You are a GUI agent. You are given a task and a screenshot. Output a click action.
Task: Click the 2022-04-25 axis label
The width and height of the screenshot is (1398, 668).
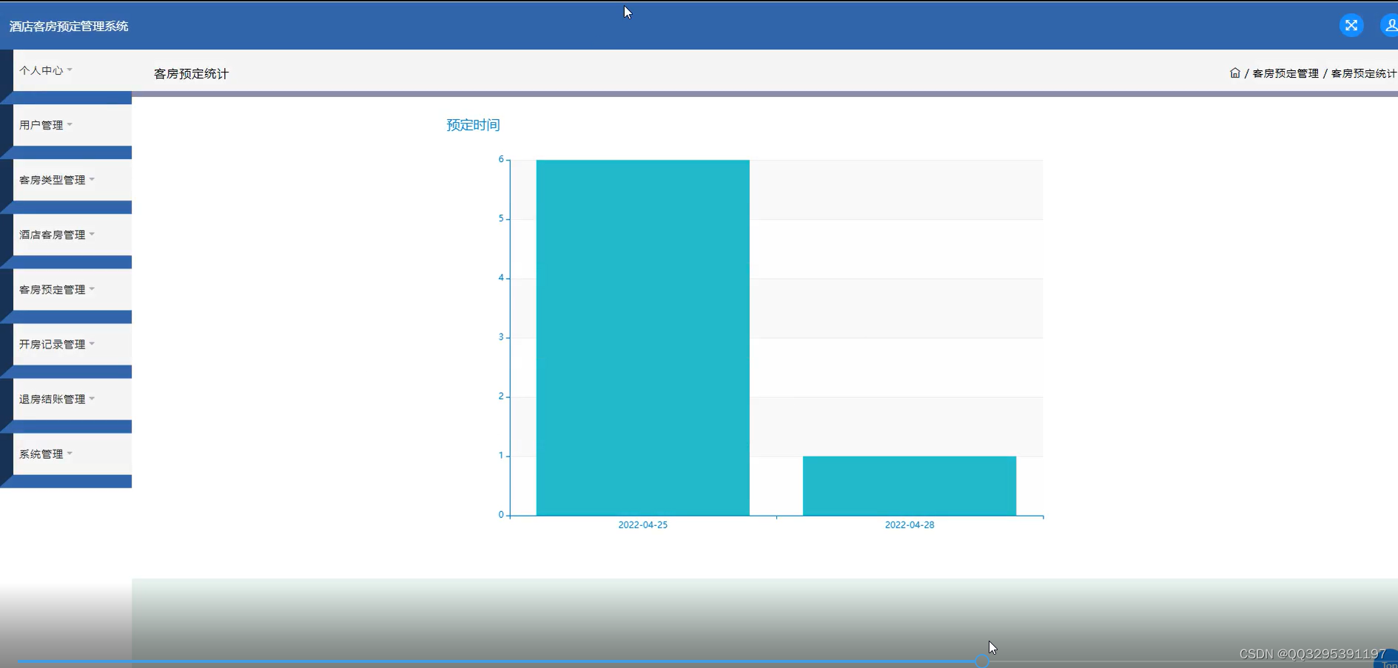(642, 524)
